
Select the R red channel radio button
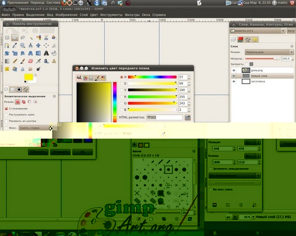click(121, 97)
